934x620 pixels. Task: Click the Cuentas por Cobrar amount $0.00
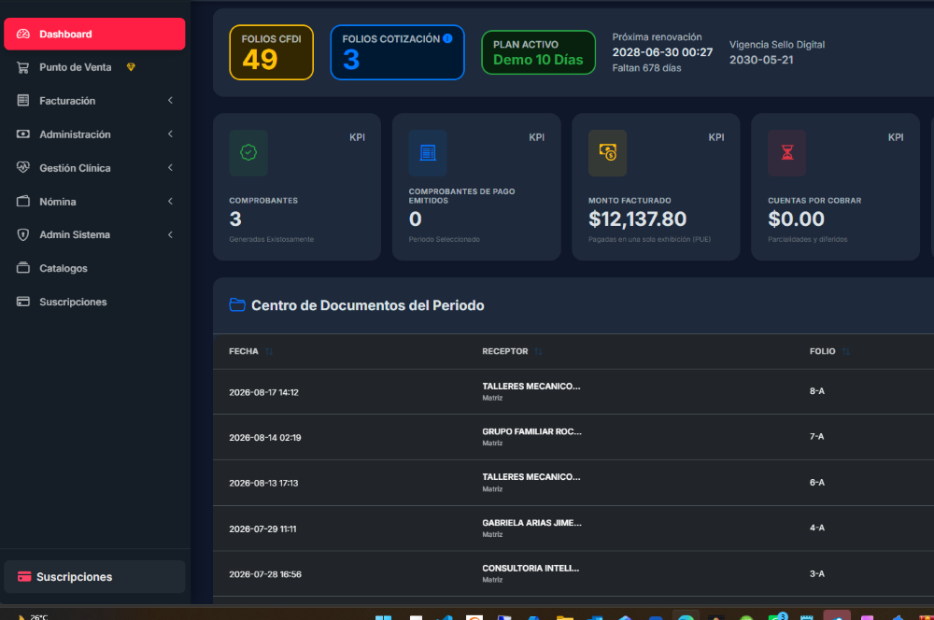pyautogui.click(x=796, y=219)
